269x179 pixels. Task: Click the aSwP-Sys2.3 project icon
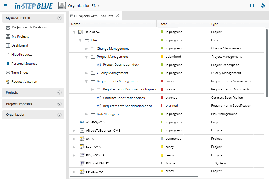coord(82,122)
